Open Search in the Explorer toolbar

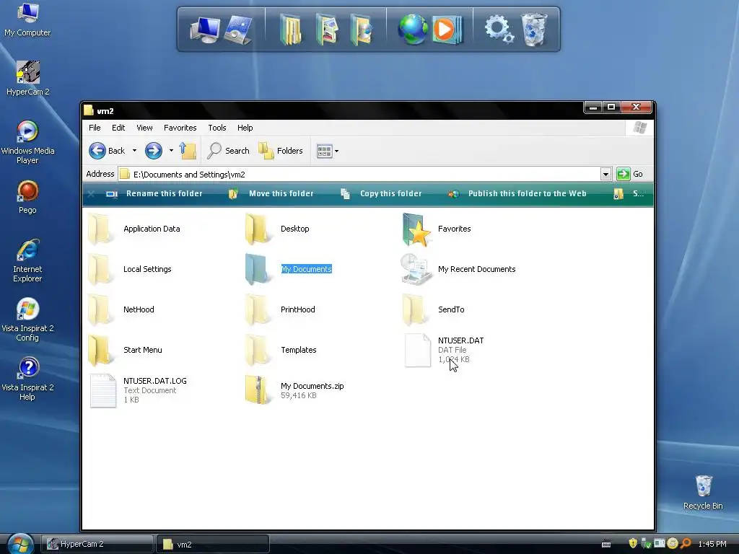[x=229, y=151]
